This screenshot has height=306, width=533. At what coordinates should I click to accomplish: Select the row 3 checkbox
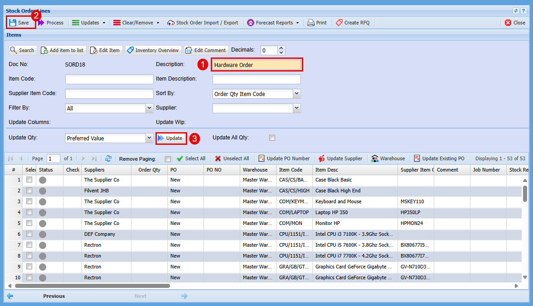29,201
